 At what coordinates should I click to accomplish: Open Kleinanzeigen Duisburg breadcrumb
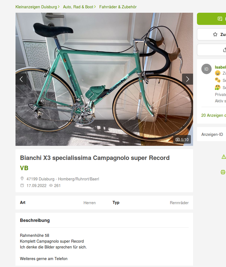pos(36,7)
